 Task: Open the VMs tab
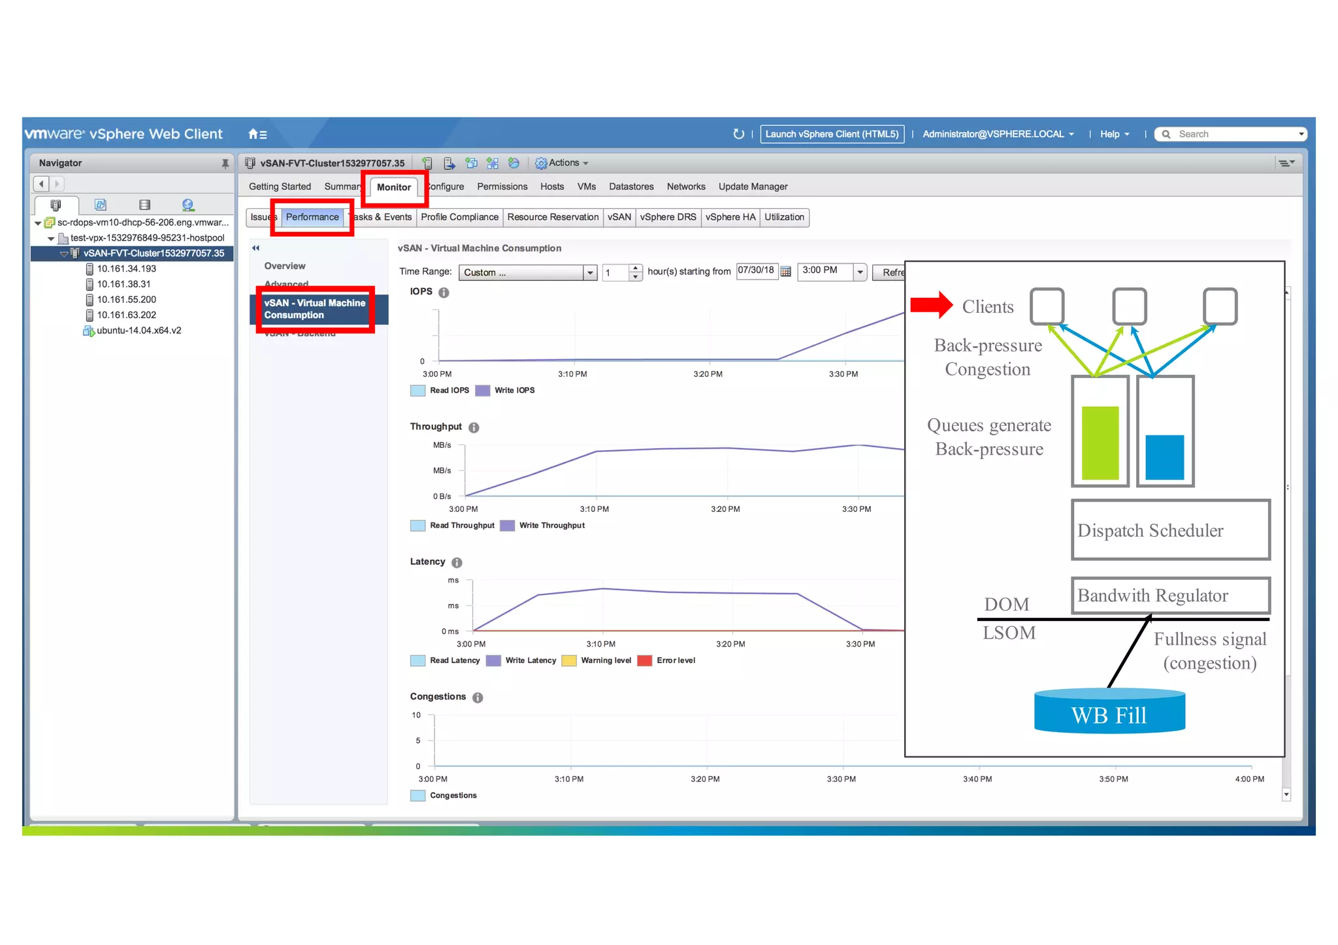tap(587, 187)
